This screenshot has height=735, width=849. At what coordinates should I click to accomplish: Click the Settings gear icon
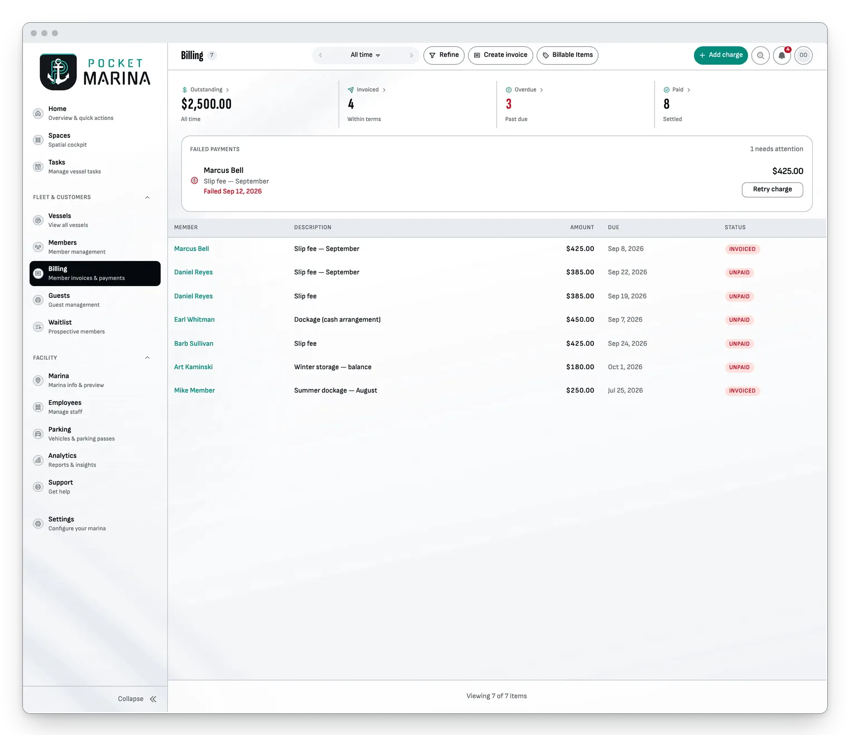point(38,524)
